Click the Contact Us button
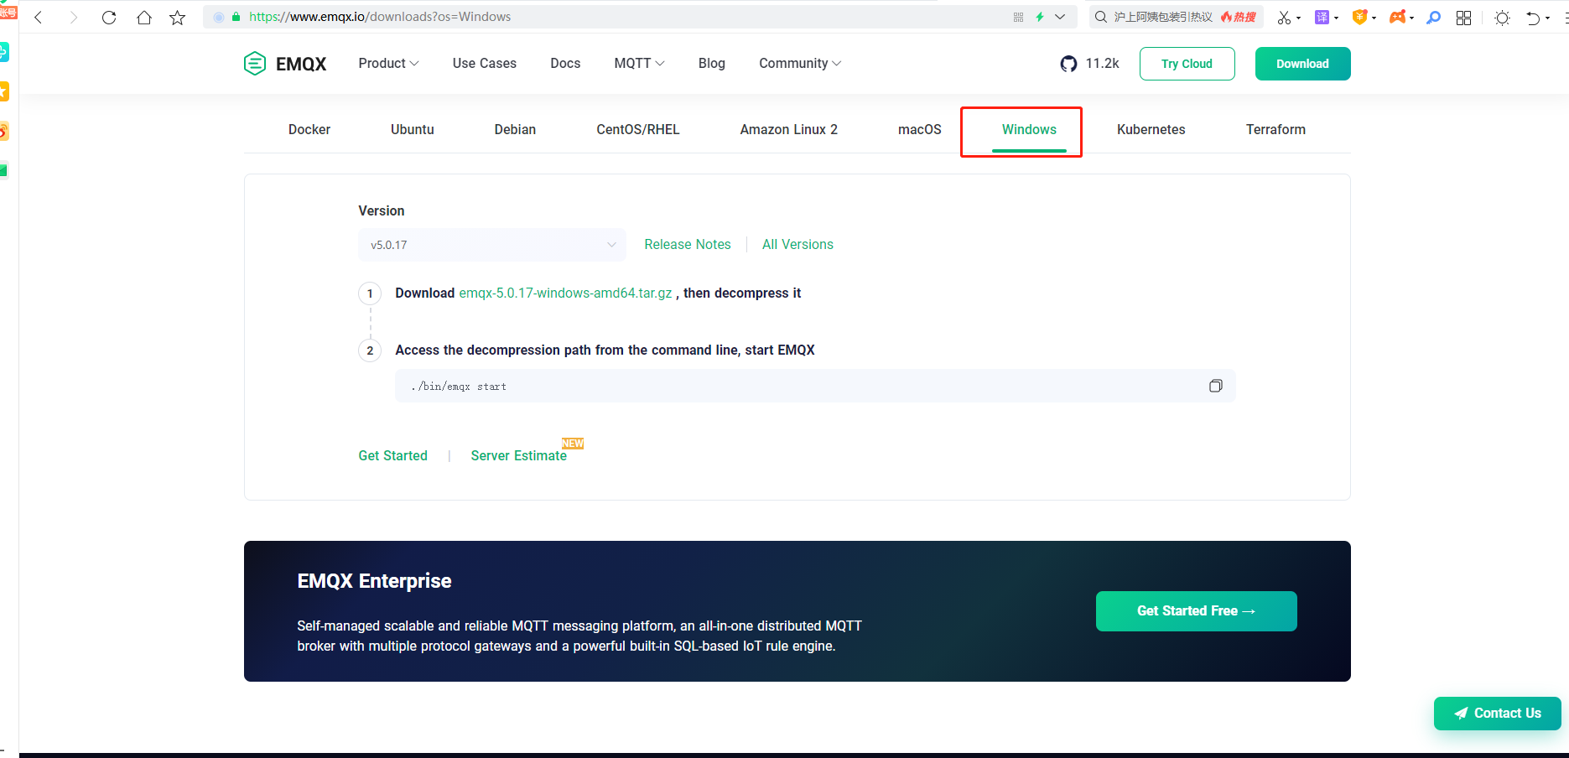1569x758 pixels. pos(1498,714)
